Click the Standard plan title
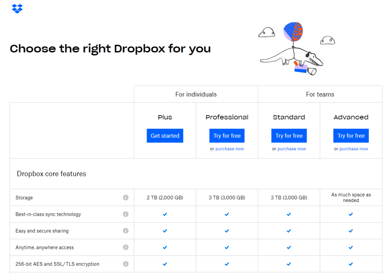Screen dimensions: 390x275 pos(289,117)
